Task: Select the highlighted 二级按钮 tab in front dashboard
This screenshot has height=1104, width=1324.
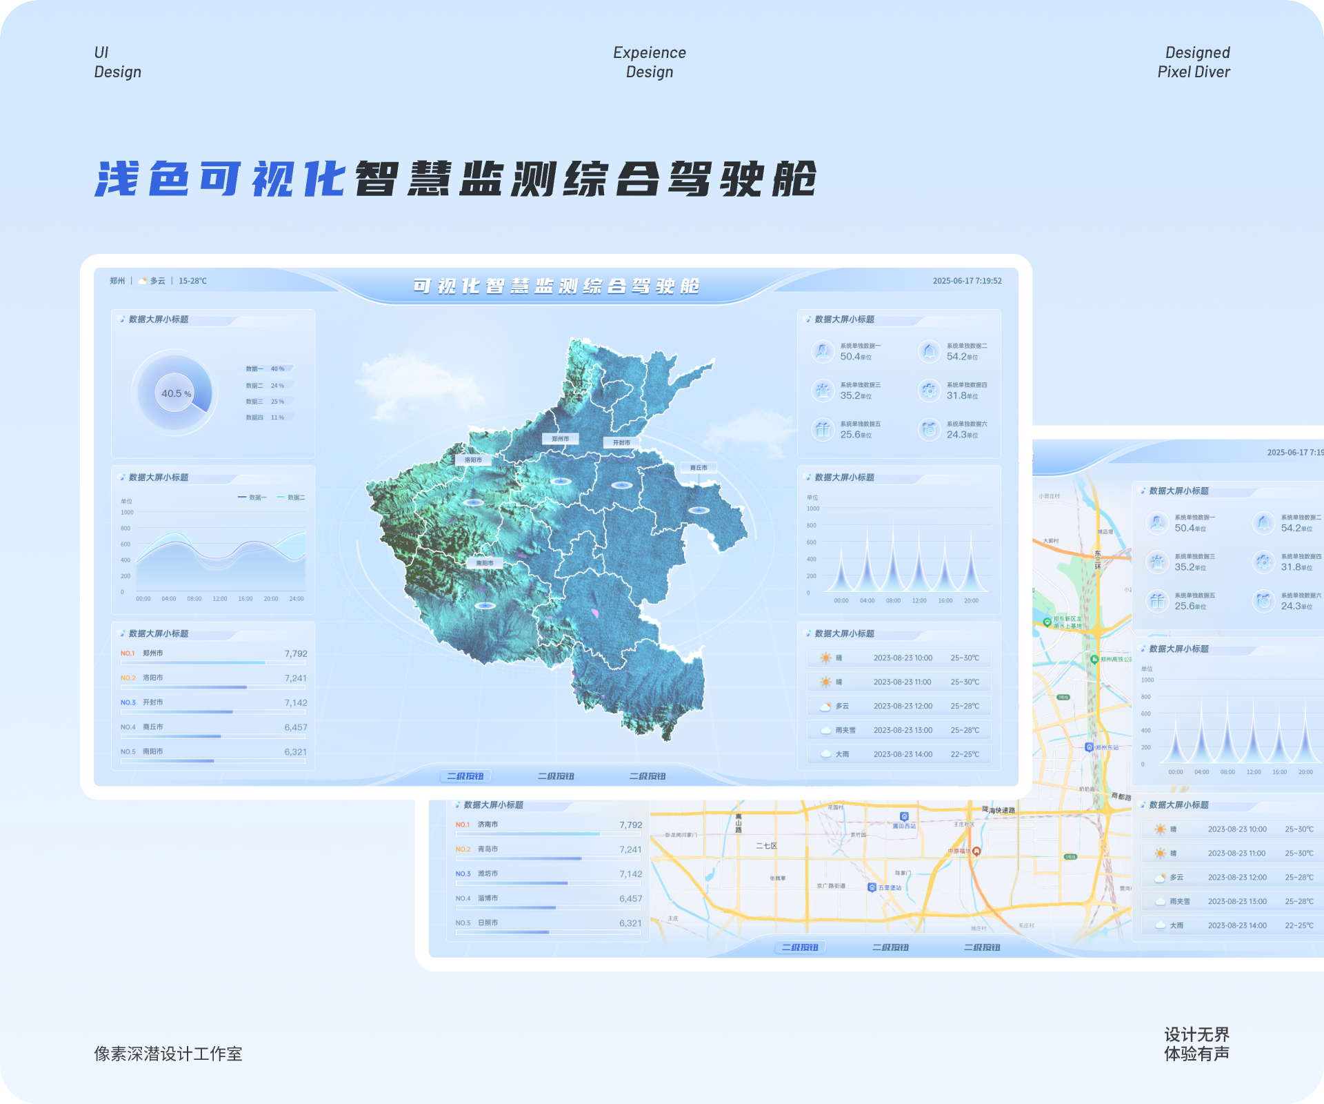Action: point(465,776)
